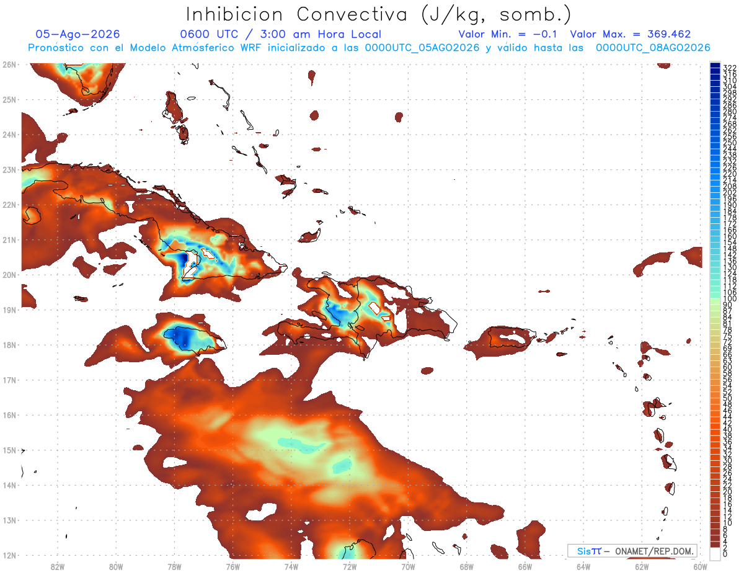
Task: Click the '82W' longitude label
Action: (x=58, y=566)
